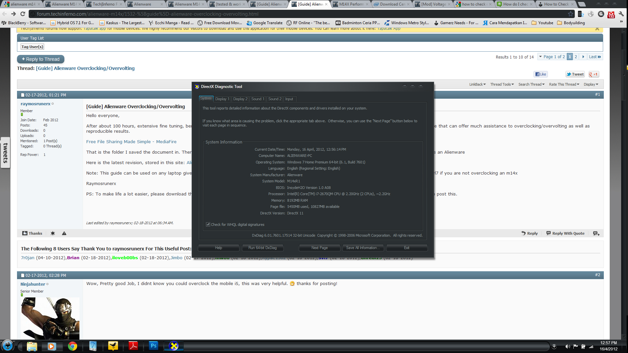Open the Rate This Thread dropdown
Screen dimensions: 628x353
pyautogui.click(x=564, y=84)
